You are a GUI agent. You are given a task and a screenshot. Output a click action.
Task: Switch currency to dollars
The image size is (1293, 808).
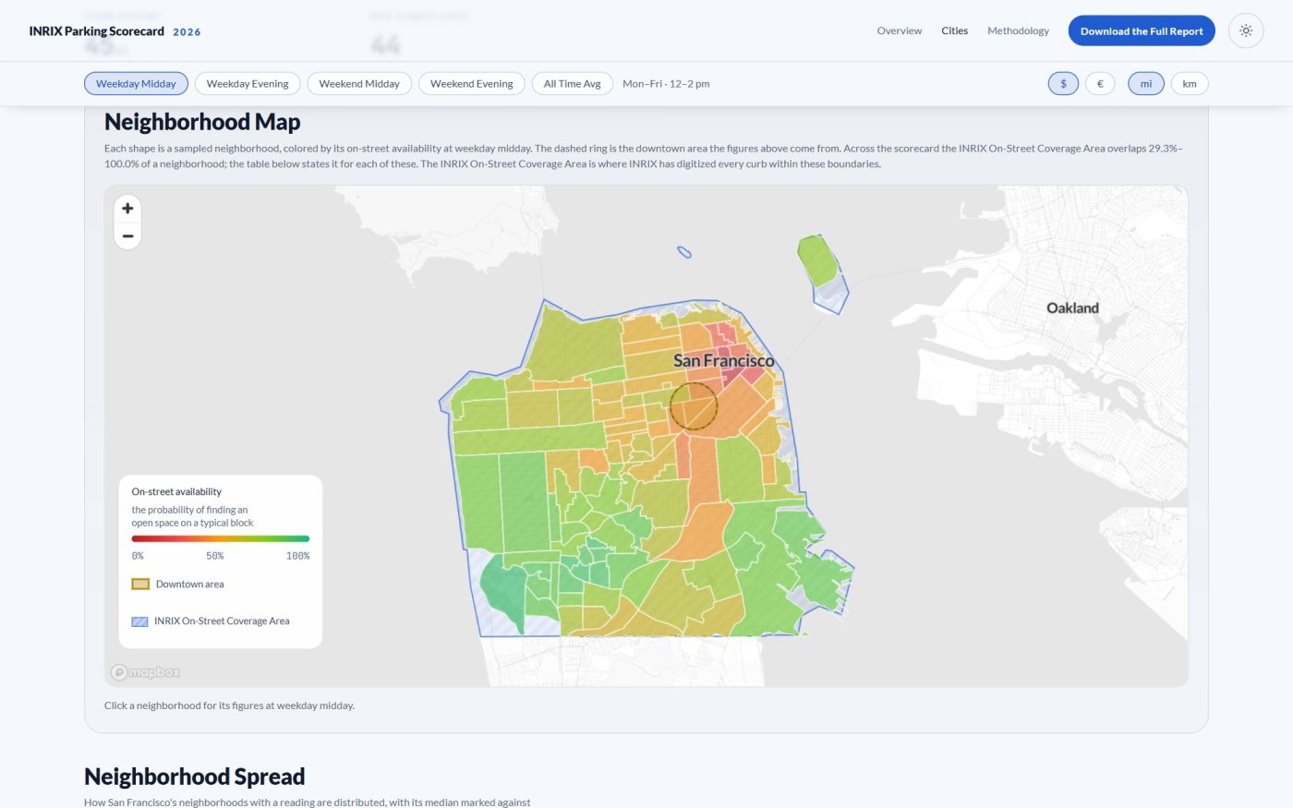(x=1063, y=83)
